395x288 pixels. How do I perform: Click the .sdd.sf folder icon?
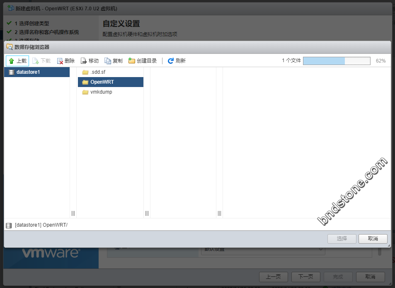[85, 72]
